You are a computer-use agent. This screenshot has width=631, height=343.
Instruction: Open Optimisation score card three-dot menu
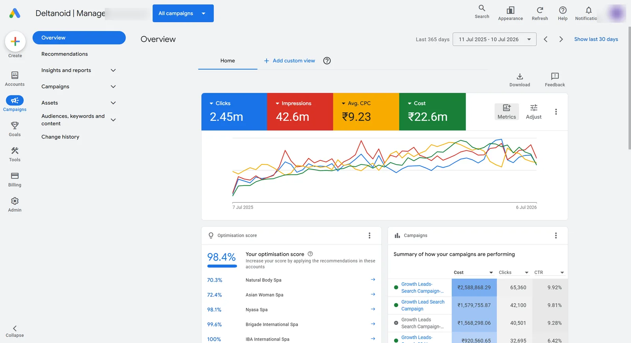click(370, 235)
